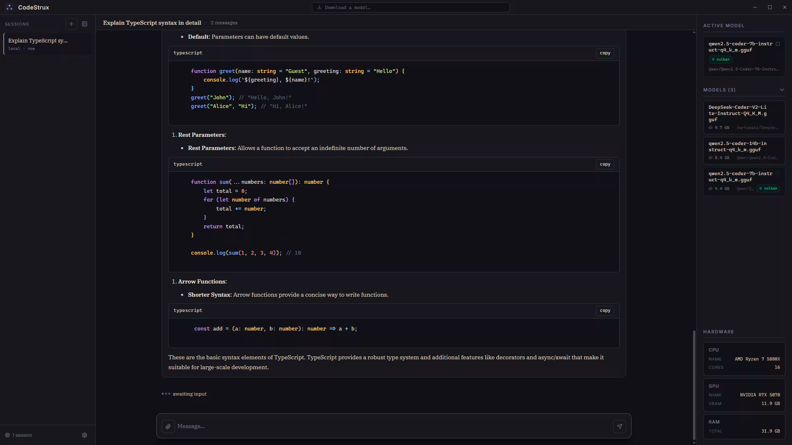
Task: Click the CPU cores value 16
Action: pyautogui.click(x=777, y=368)
